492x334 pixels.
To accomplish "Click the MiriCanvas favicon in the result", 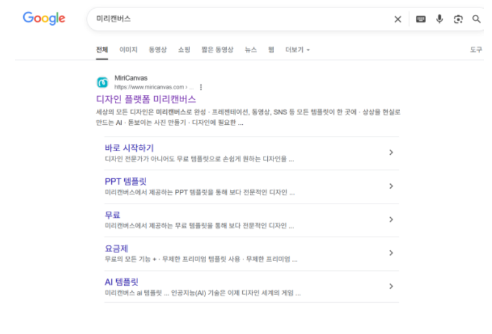I will click(102, 82).
